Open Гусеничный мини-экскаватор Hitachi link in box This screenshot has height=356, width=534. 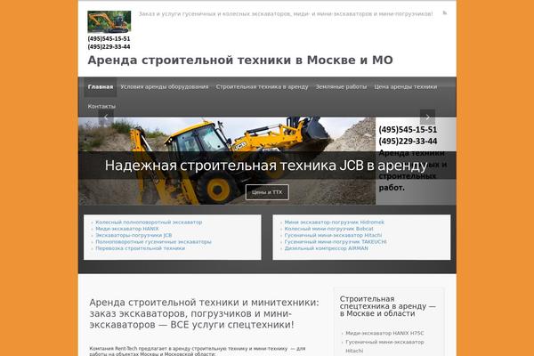333,235
